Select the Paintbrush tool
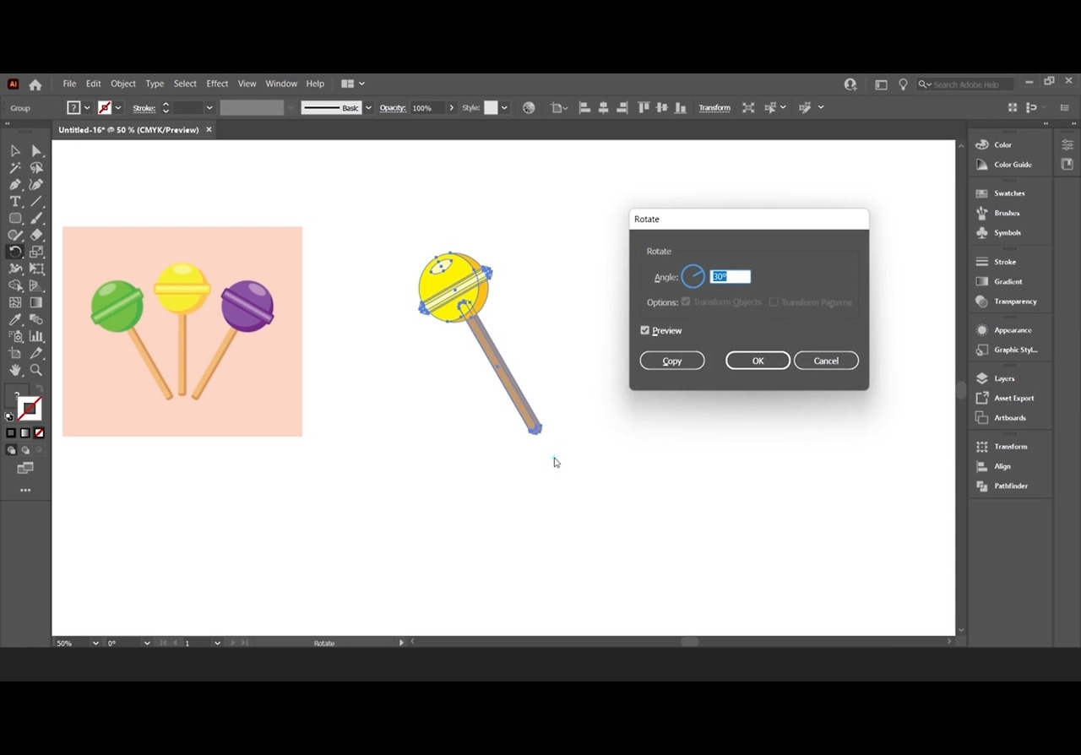 point(36,219)
